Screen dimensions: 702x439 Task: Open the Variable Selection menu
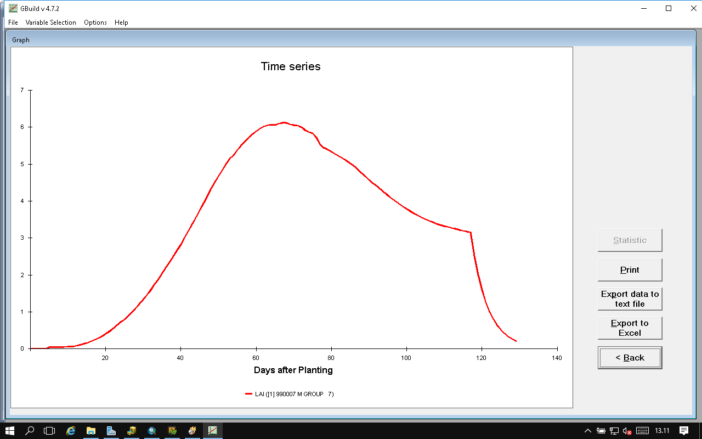pyautogui.click(x=50, y=22)
